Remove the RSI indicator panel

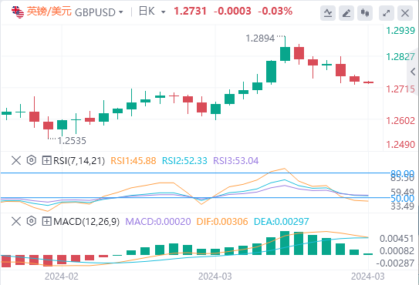pyautogui.click(x=16, y=160)
